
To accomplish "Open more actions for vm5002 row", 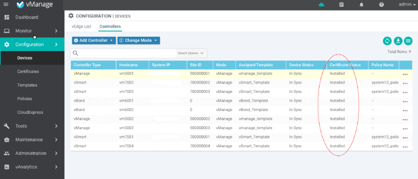I will coord(405,120).
